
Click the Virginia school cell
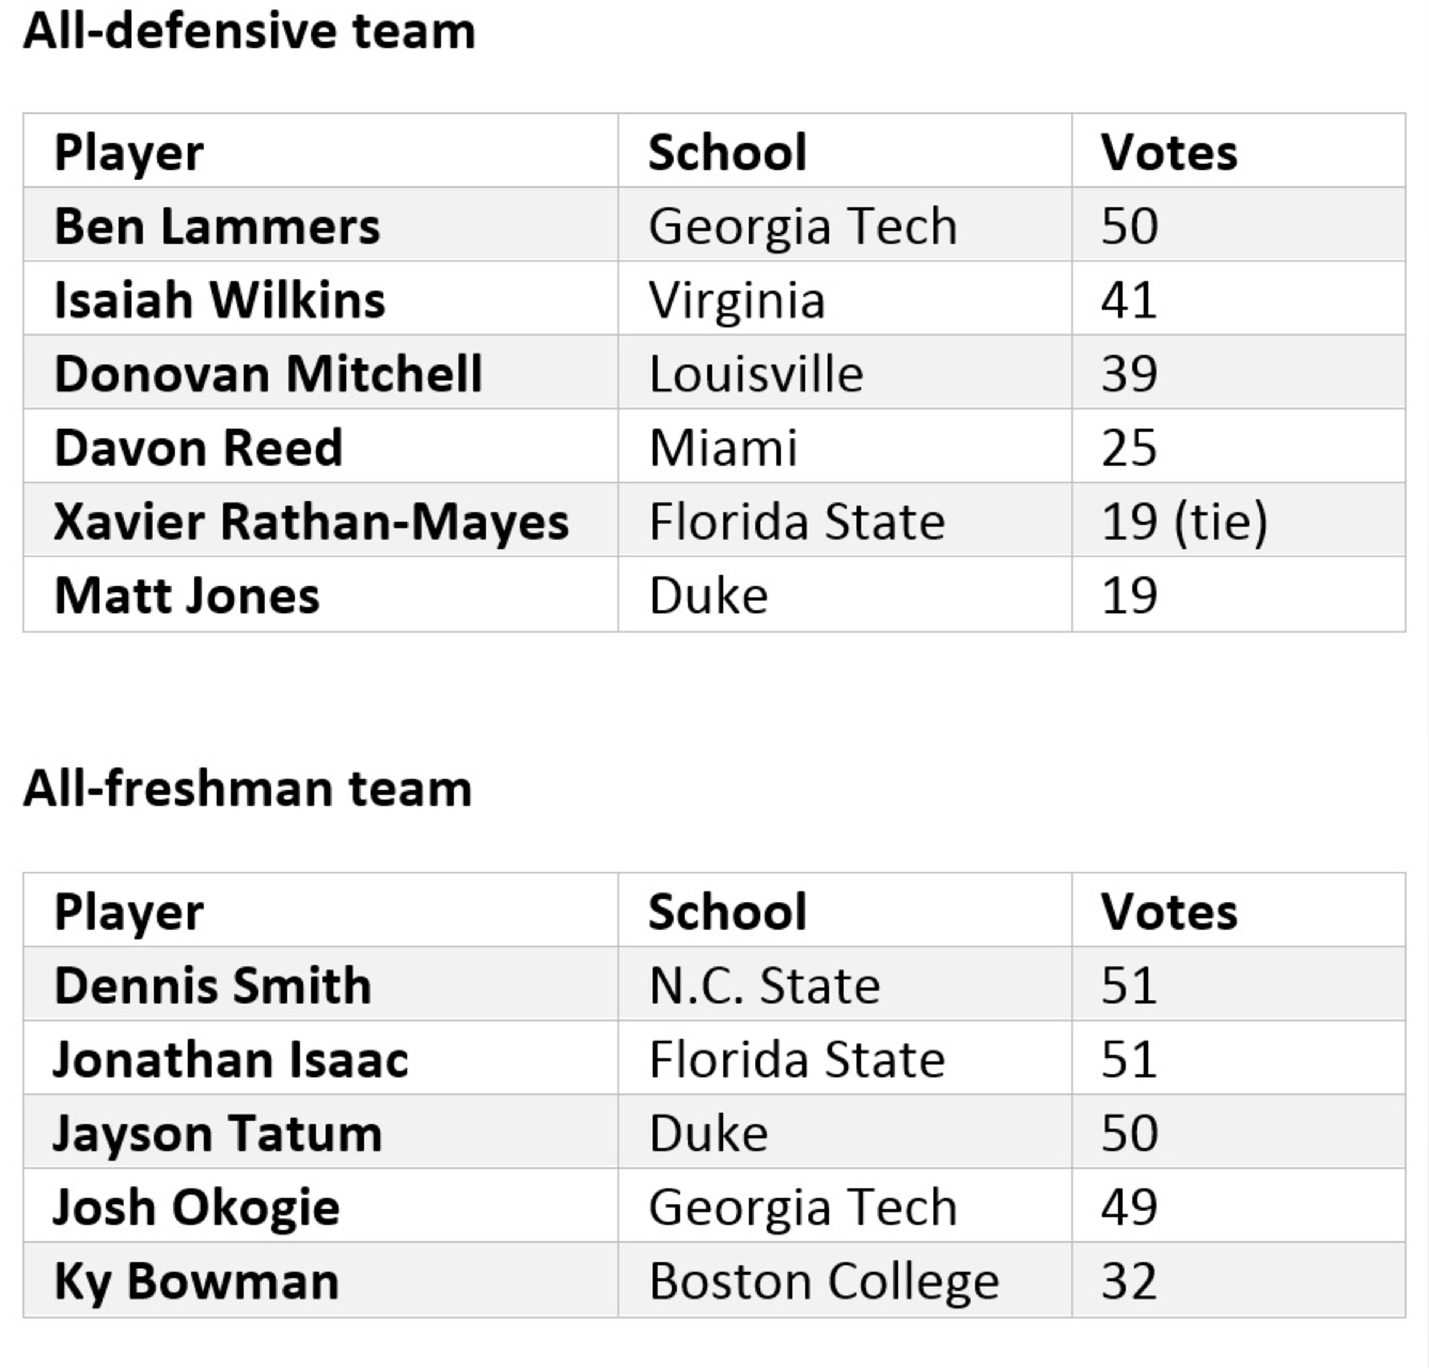click(x=737, y=300)
